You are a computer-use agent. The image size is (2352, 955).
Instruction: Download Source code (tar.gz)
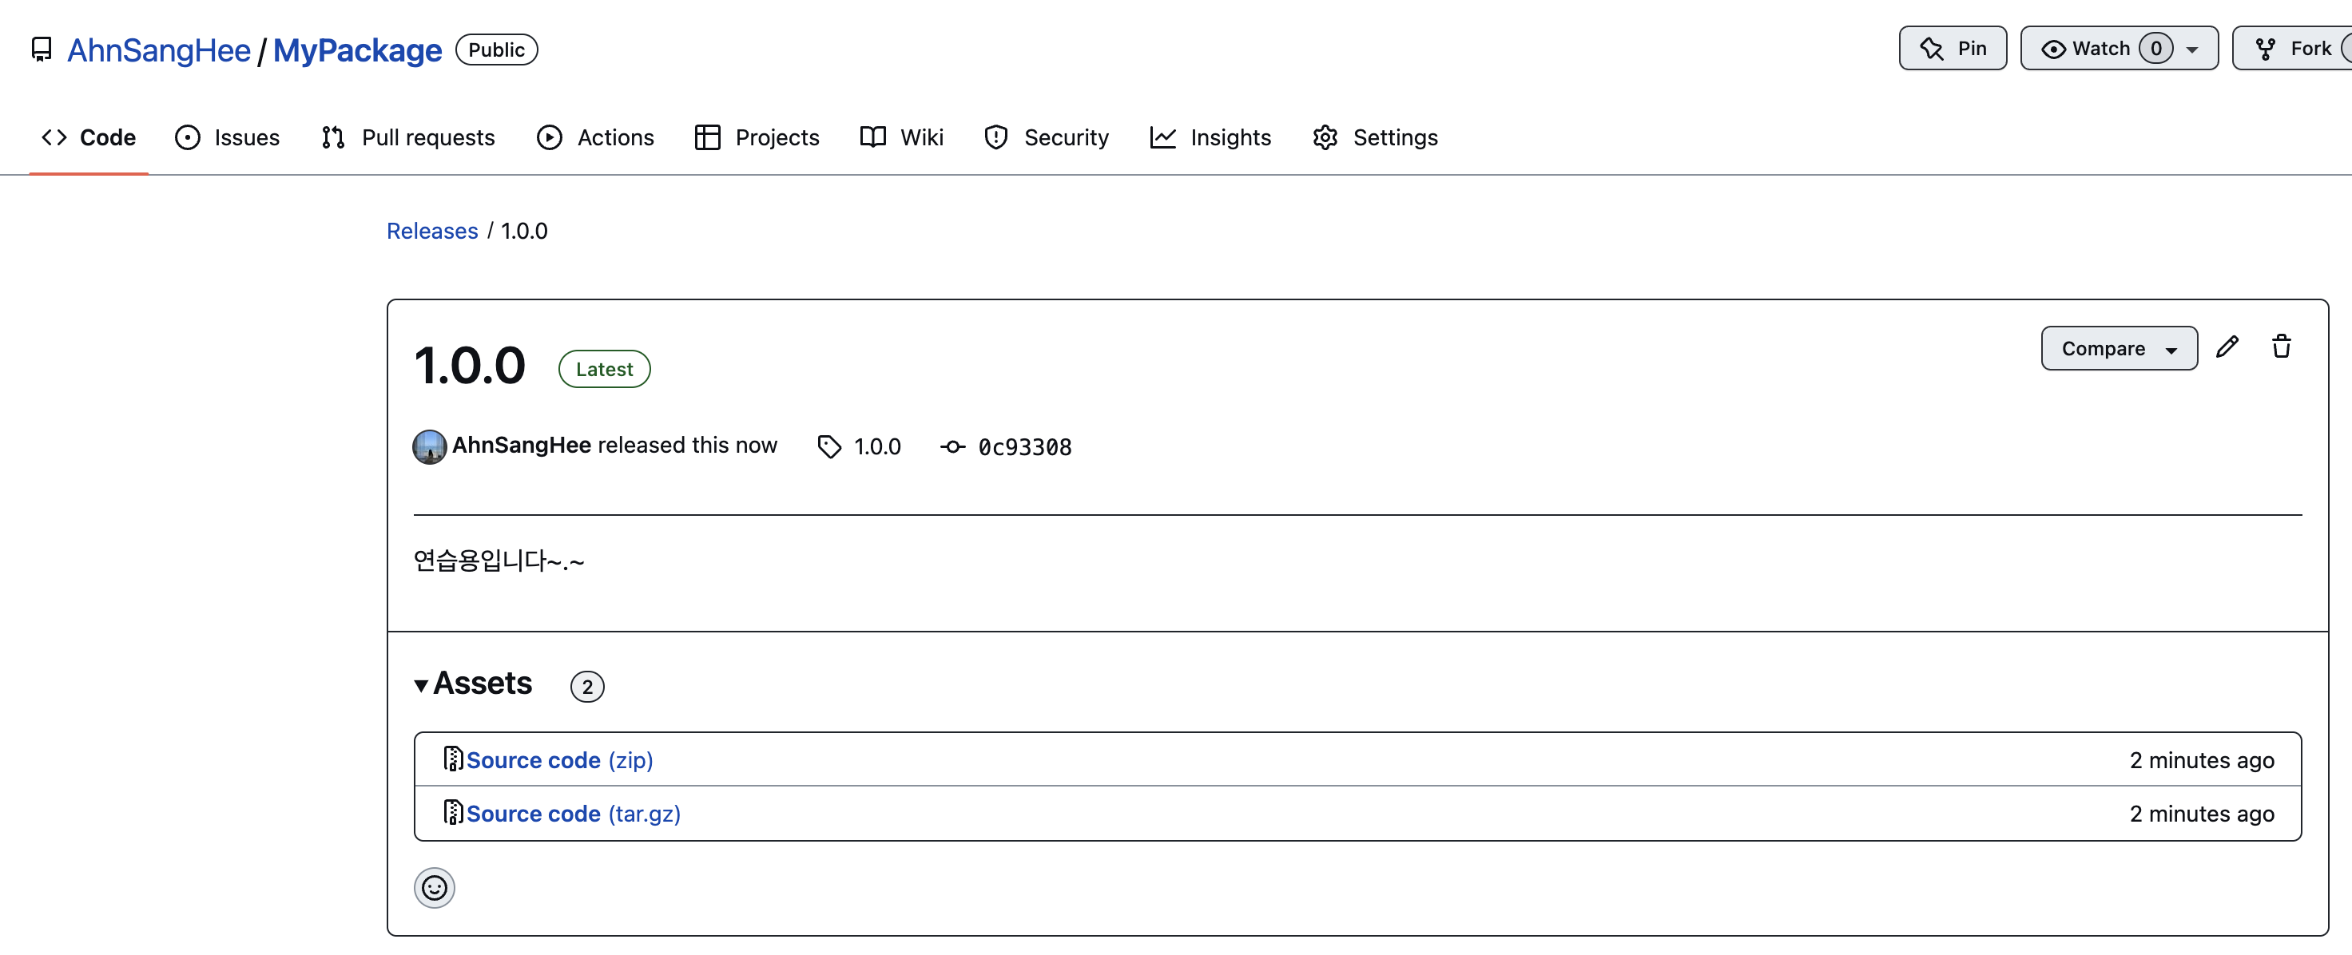pyautogui.click(x=571, y=813)
